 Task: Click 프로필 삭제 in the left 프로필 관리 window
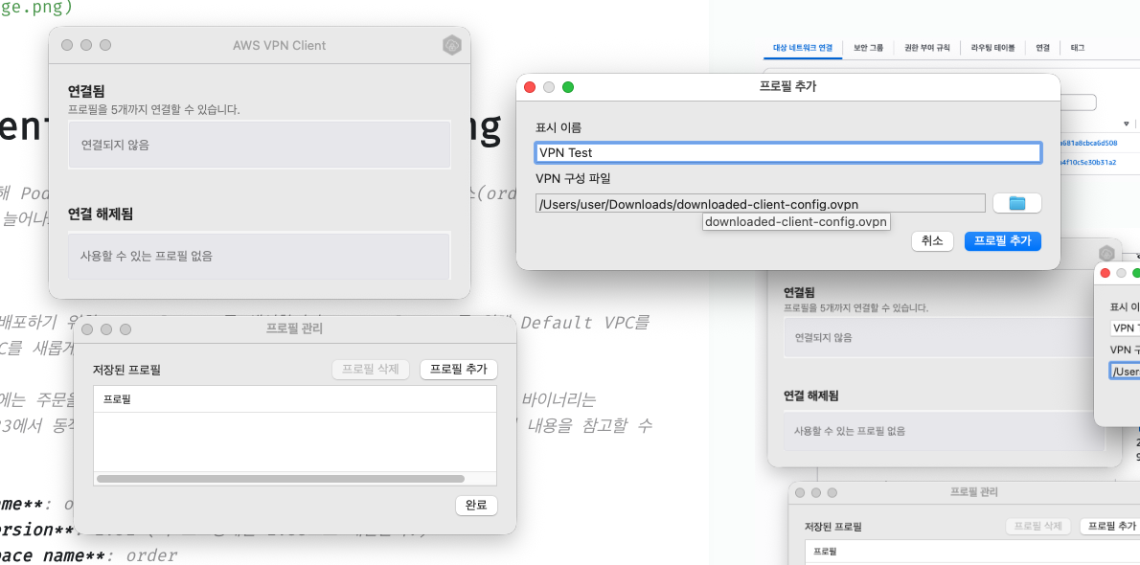(370, 369)
